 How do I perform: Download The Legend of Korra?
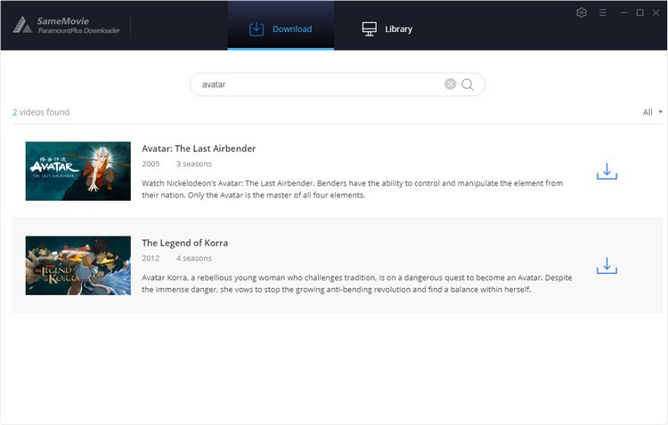pyautogui.click(x=607, y=265)
